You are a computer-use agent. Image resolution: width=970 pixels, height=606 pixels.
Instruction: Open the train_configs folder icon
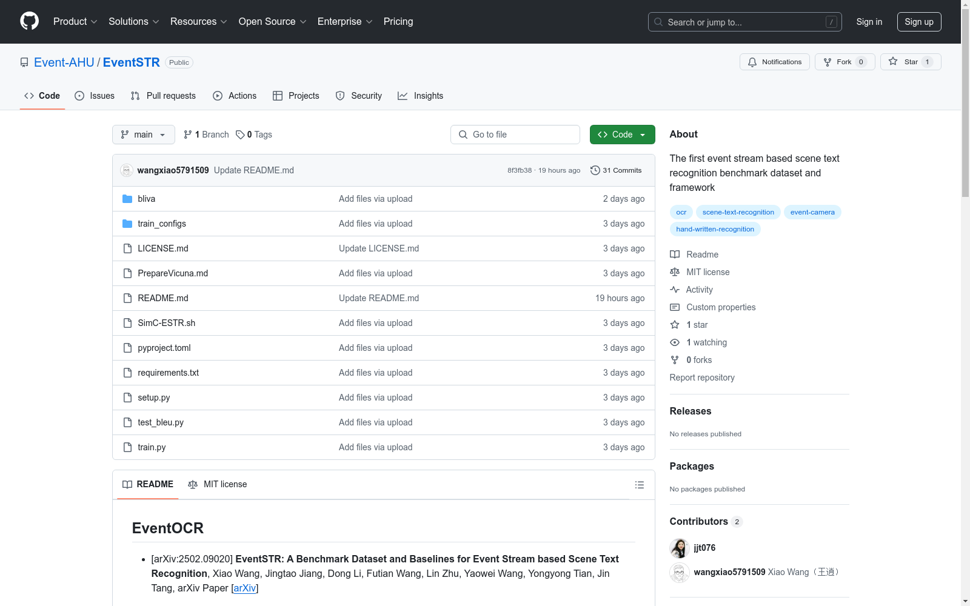click(127, 224)
